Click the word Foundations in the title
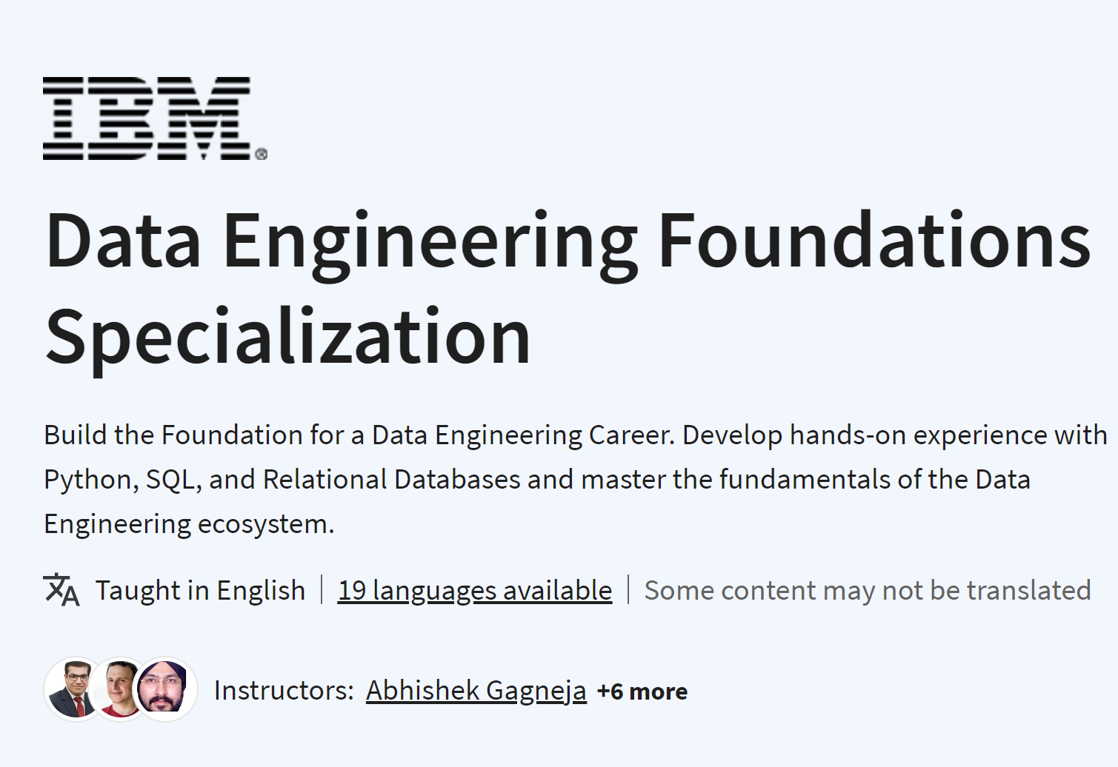 874,241
